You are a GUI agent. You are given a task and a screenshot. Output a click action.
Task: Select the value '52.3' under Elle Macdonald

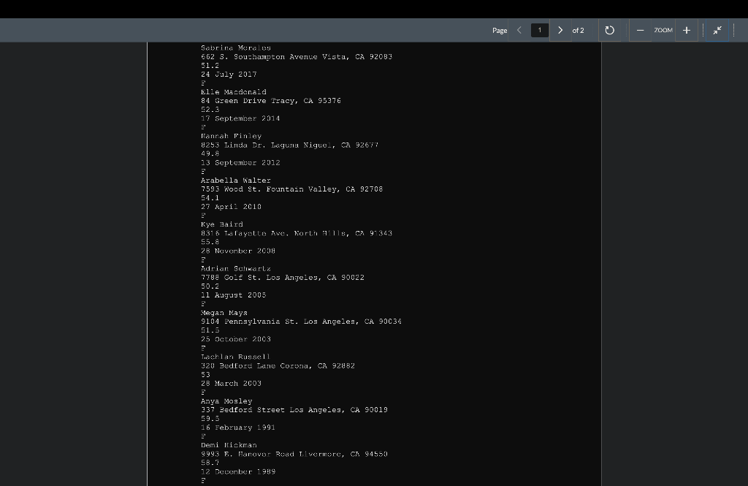[x=210, y=110]
